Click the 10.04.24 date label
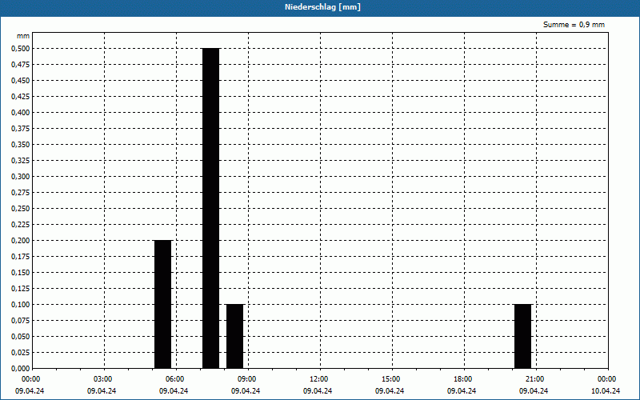Image resolution: width=640 pixels, height=400 pixels. [606, 390]
